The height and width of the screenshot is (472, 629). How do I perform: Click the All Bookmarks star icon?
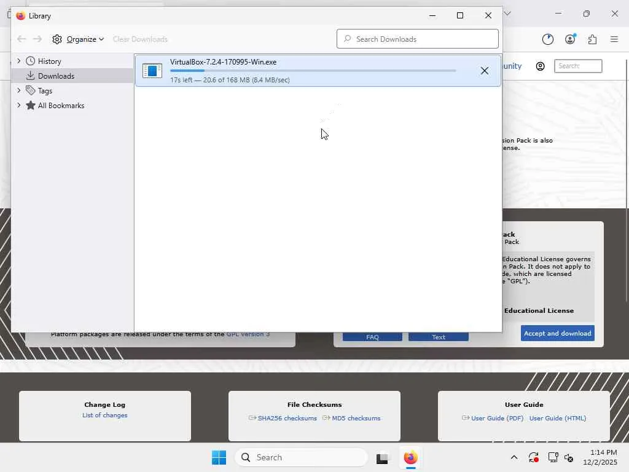(x=31, y=105)
